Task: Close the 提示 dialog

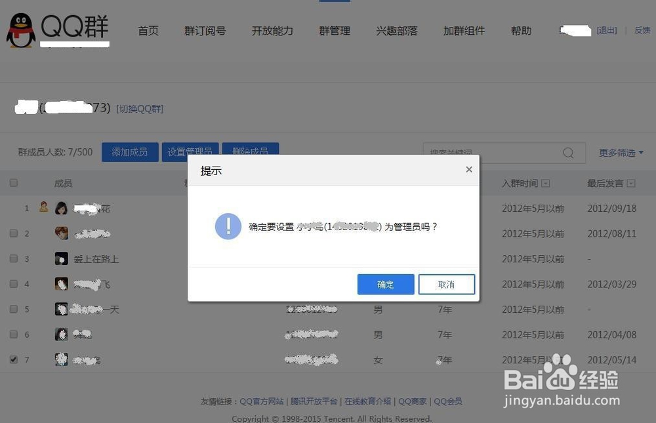Action: click(469, 169)
